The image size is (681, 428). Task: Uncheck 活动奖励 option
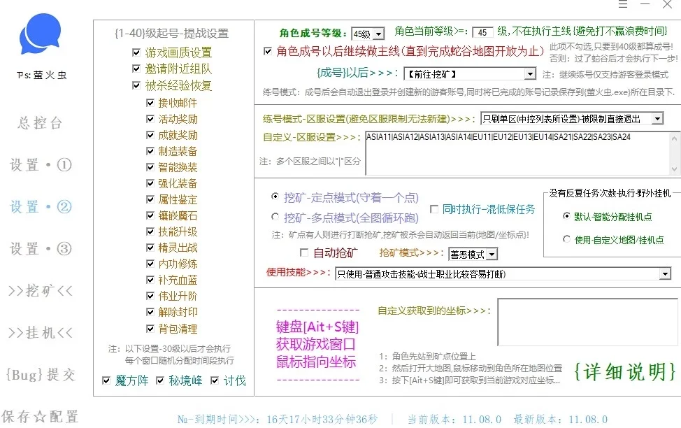tap(150, 119)
